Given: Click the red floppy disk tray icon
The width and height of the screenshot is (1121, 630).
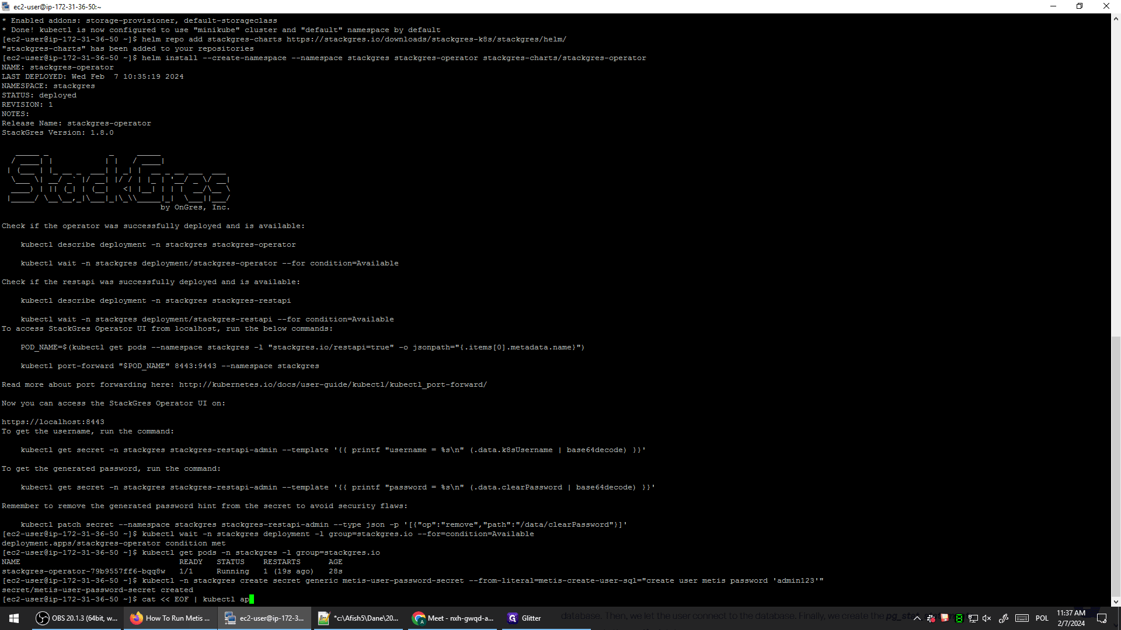Looking at the screenshot, I should [x=945, y=618].
